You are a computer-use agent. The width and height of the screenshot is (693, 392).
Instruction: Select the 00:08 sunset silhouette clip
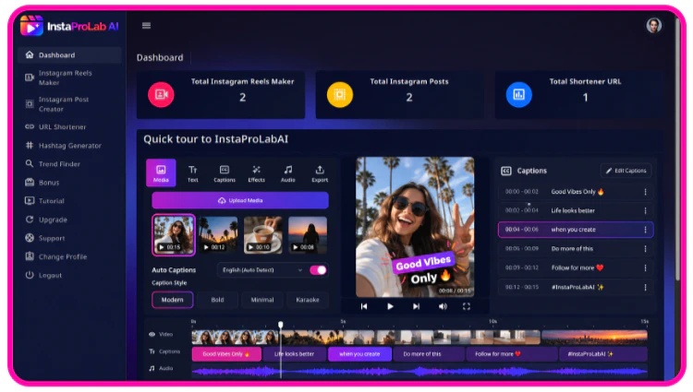pos(308,235)
